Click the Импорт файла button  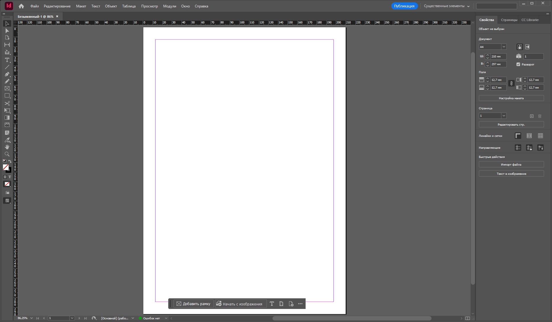pyautogui.click(x=511, y=164)
